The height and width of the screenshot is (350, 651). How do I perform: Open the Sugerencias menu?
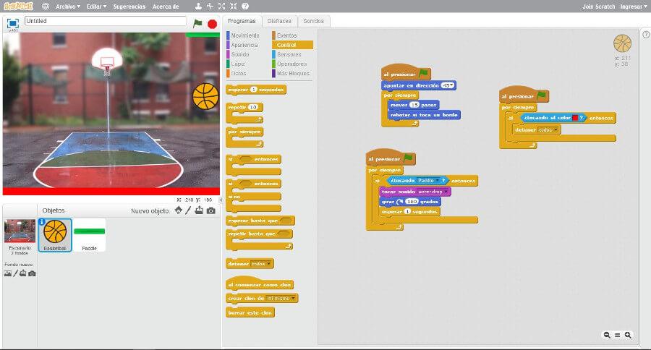[x=129, y=7]
